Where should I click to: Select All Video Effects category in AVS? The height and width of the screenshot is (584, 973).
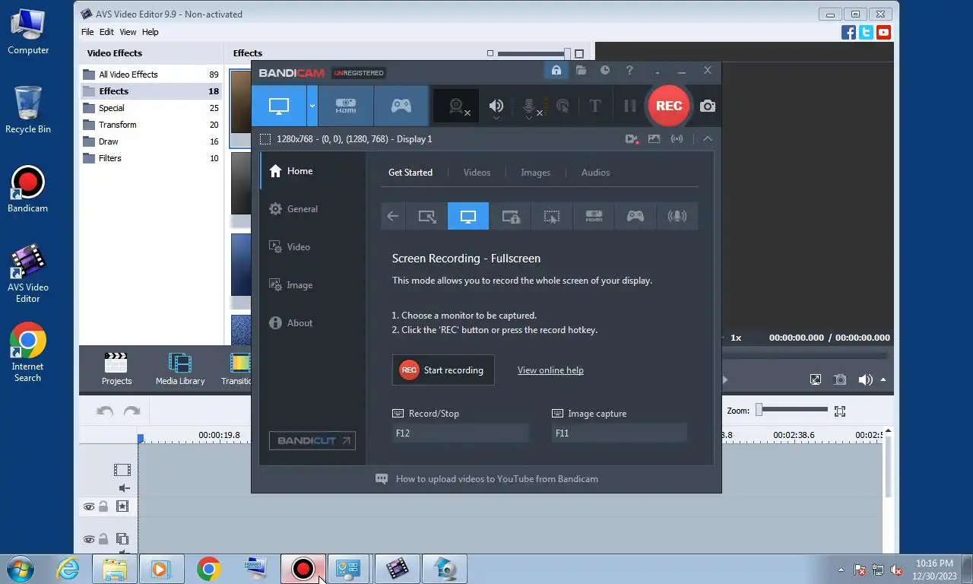point(151,75)
